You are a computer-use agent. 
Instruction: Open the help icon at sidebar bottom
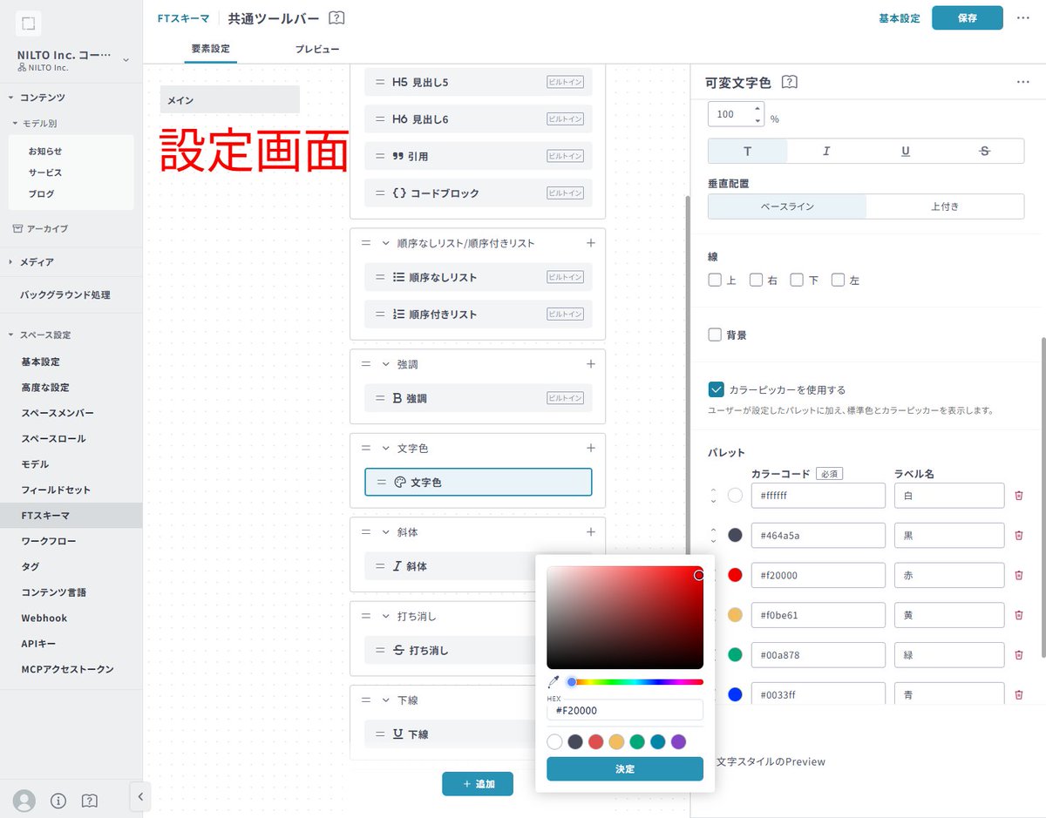[x=89, y=800]
